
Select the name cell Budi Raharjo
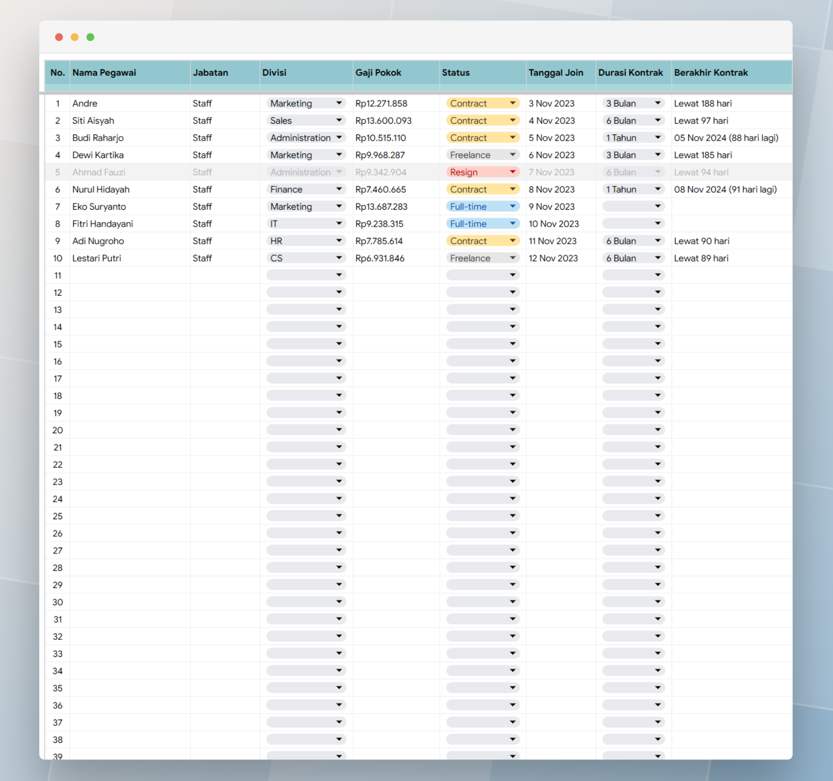(130, 138)
